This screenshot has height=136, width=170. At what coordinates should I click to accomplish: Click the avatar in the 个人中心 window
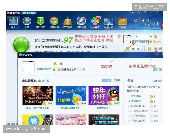coord(28,67)
